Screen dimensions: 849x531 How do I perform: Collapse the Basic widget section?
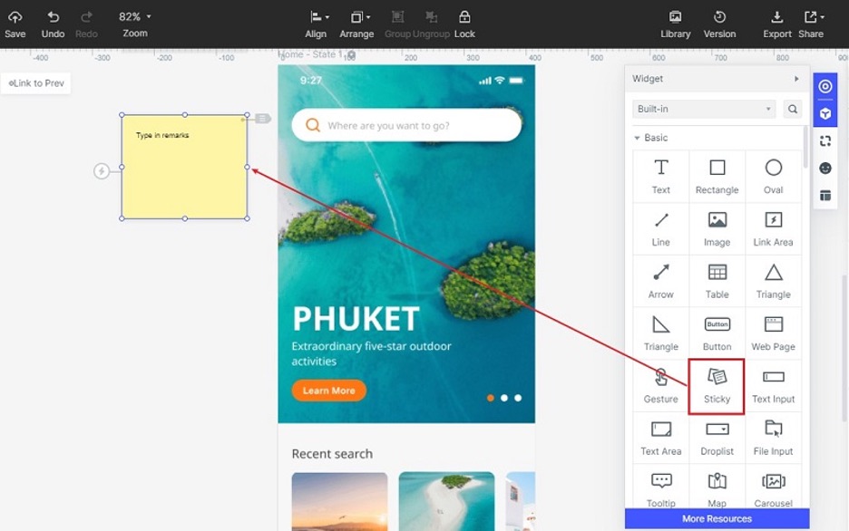637,138
